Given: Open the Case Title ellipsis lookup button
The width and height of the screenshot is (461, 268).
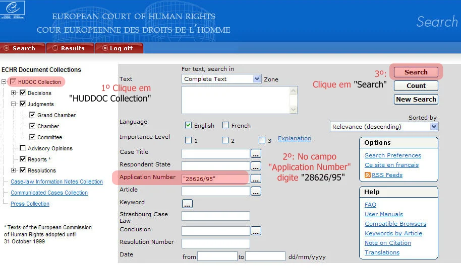Looking at the screenshot, I should [x=256, y=153].
